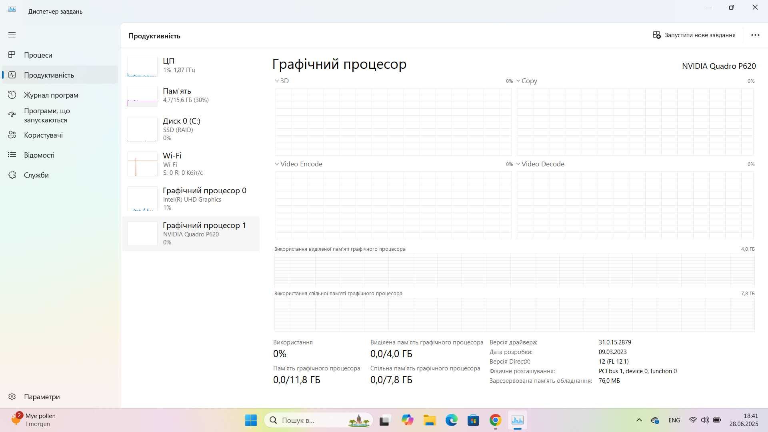The height and width of the screenshot is (432, 768).
Task: Open Microsoft Store from taskbar
Action: pos(474,420)
